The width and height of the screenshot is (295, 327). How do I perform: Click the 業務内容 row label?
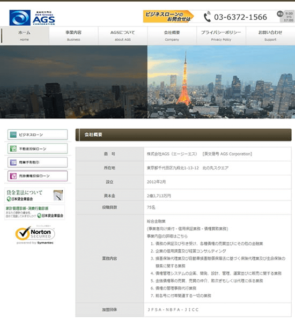(x=109, y=258)
